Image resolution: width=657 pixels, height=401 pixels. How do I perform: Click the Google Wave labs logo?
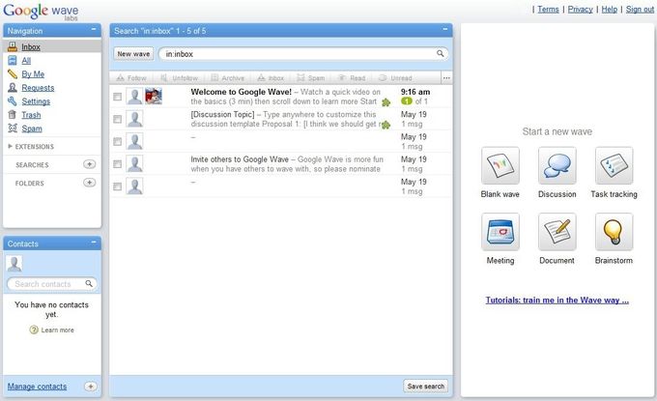click(x=41, y=12)
